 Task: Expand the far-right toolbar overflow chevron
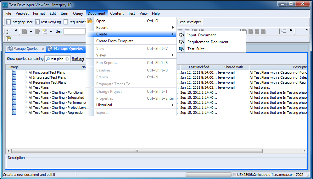(x=307, y=30)
